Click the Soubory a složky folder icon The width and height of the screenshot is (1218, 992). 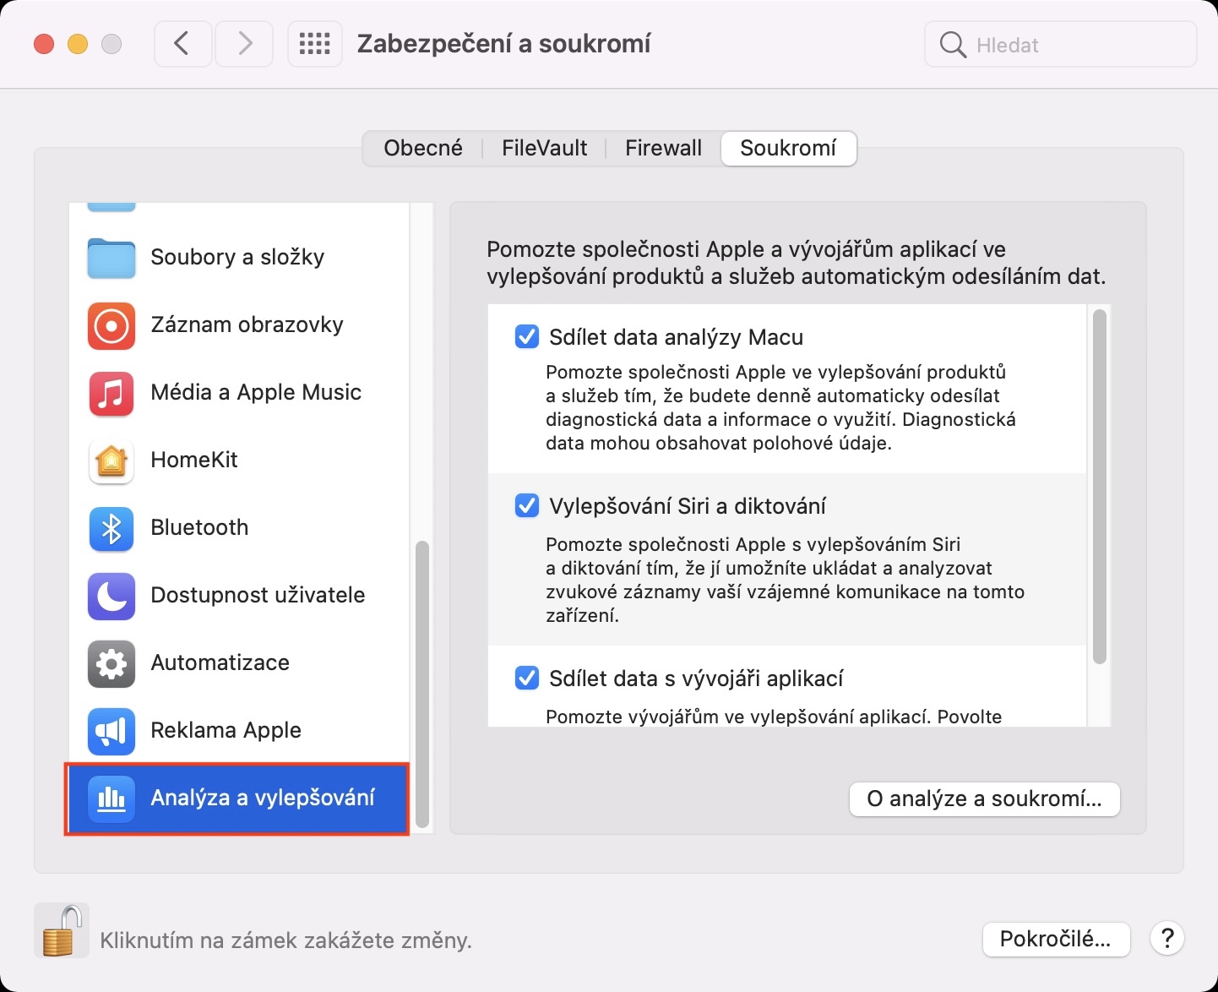[x=111, y=258]
